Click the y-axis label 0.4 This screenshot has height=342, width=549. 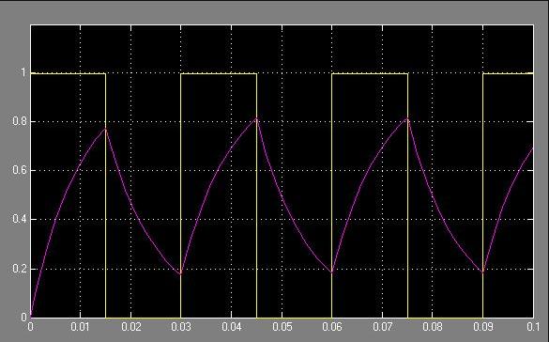click(x=20, y=219)
